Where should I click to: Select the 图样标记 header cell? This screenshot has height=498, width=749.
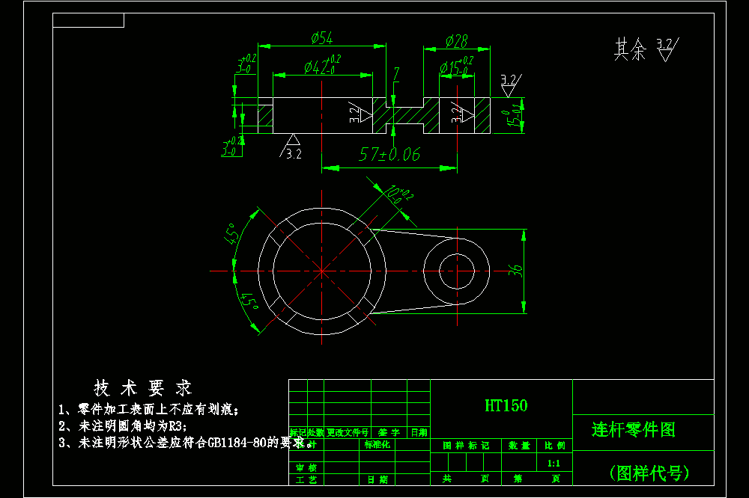pyautogui.click(x=466, y=446)
